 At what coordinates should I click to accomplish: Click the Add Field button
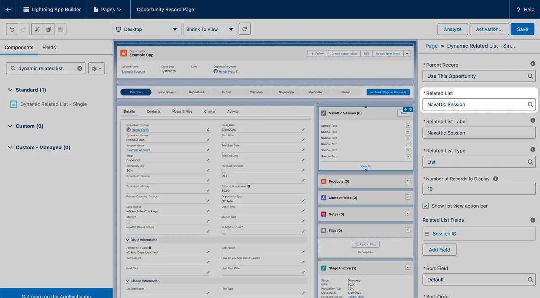(x=439, y=249)
